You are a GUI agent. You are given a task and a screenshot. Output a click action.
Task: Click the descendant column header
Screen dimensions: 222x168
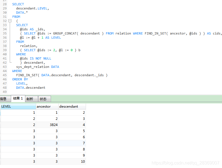pos(72,107)
